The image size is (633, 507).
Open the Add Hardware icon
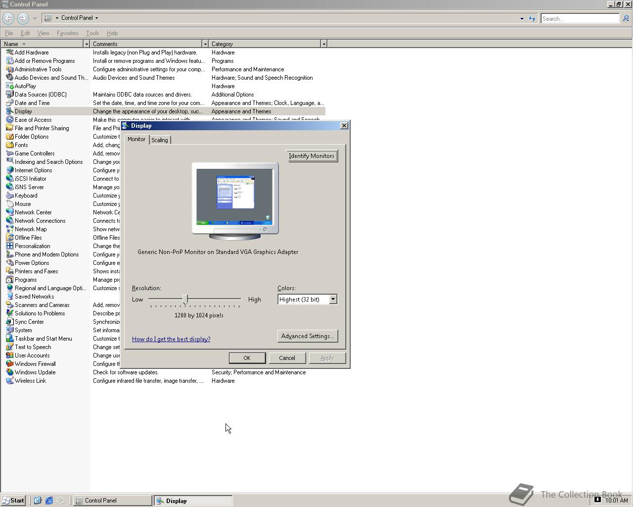pos(9,52)
